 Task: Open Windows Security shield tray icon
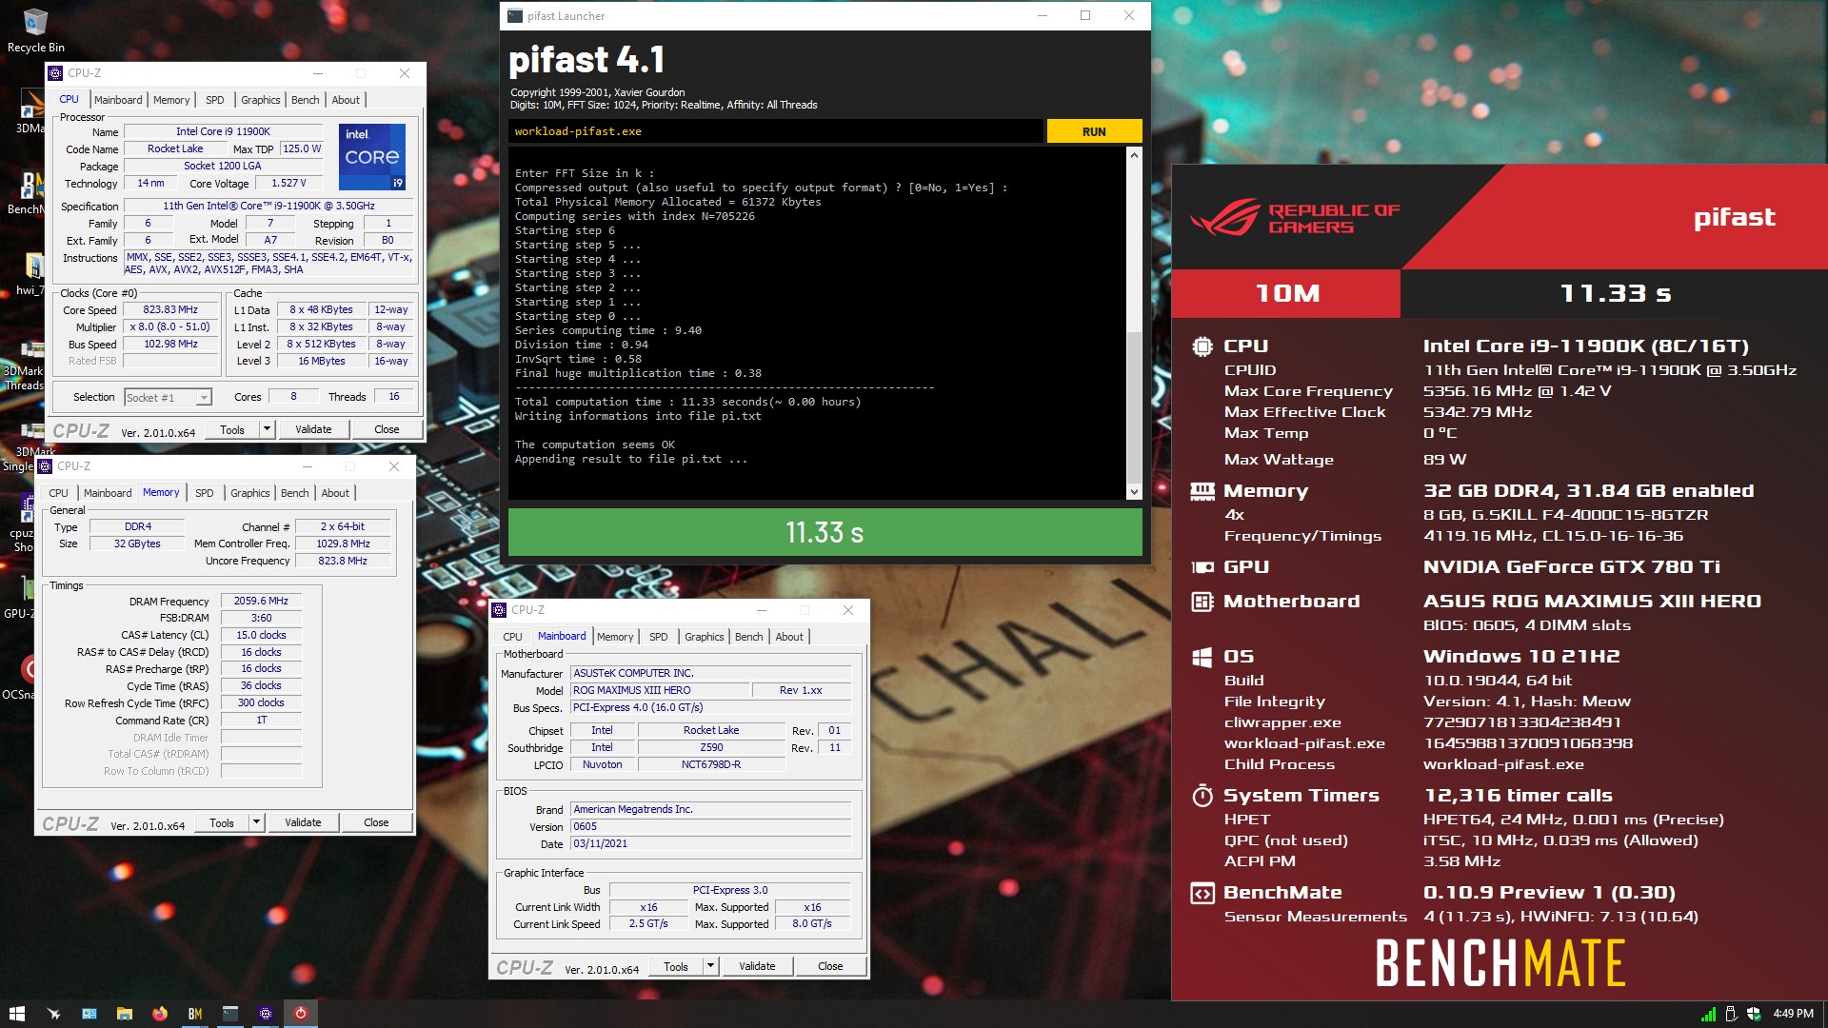(1754, 1015)
